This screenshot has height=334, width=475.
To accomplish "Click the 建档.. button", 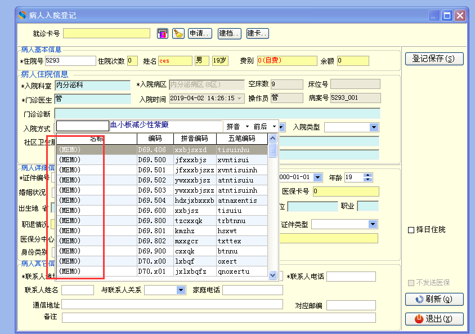I will tap(229, 33).
